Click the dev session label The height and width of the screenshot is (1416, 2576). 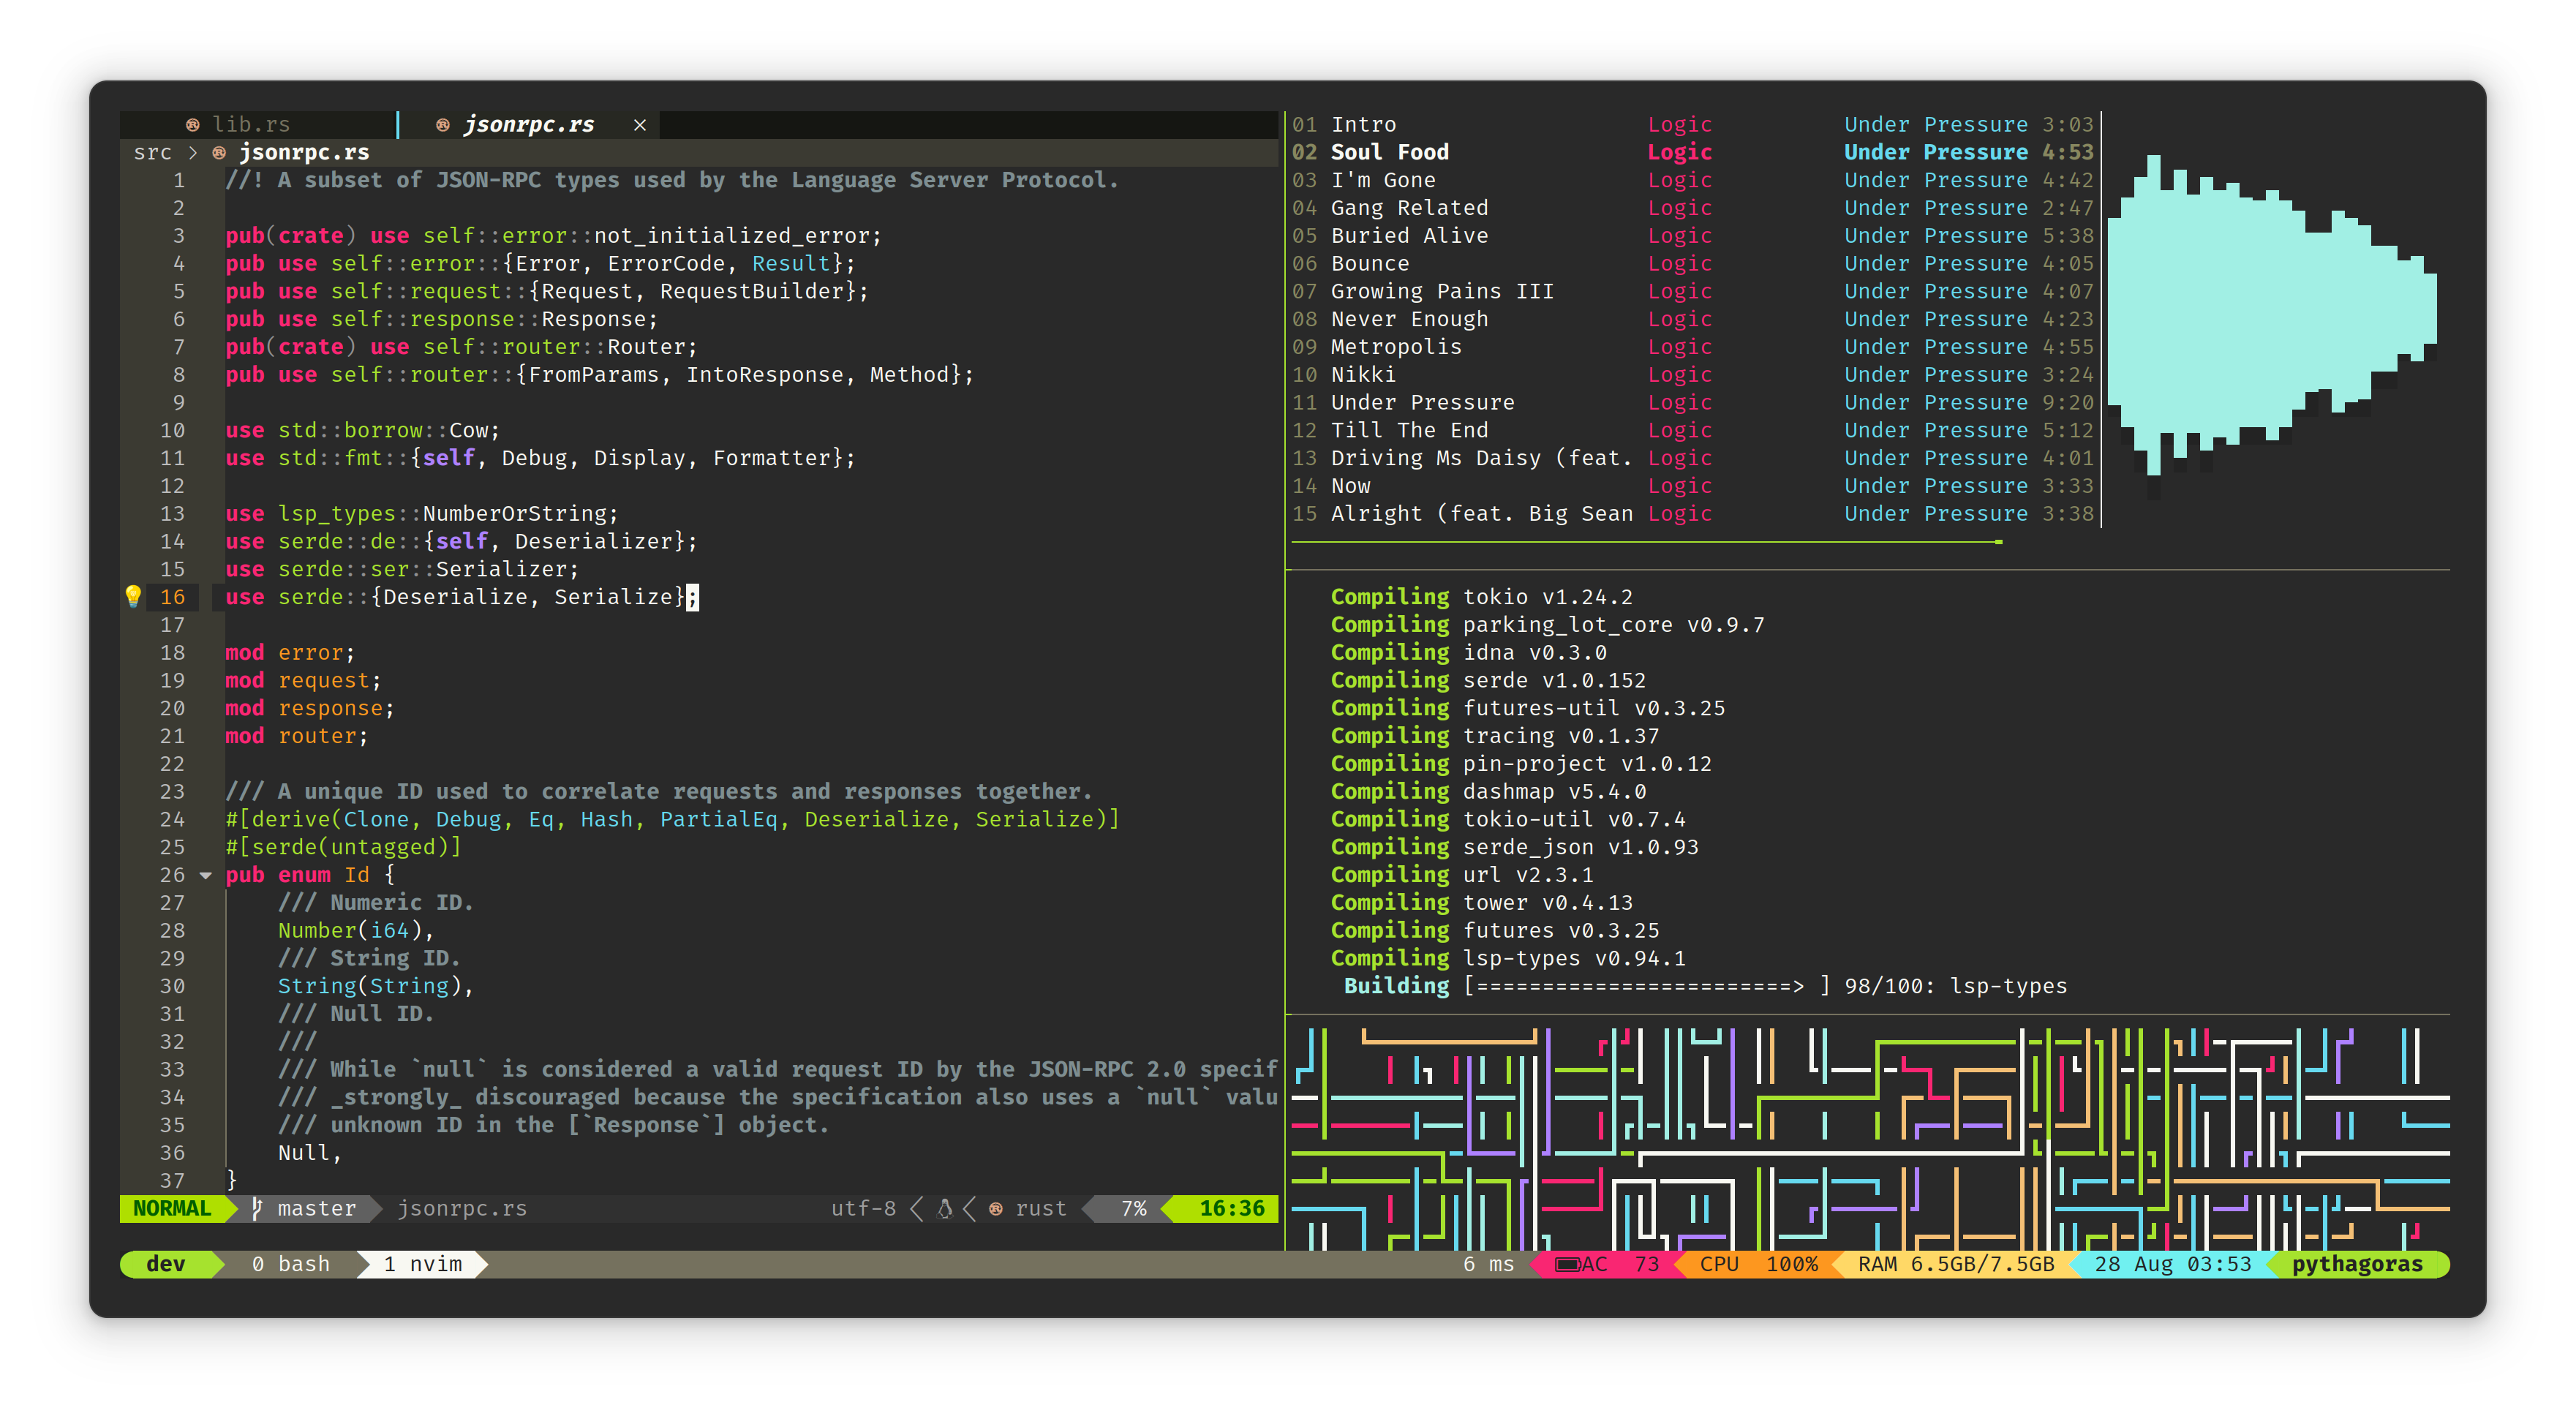click(165, 1264)
